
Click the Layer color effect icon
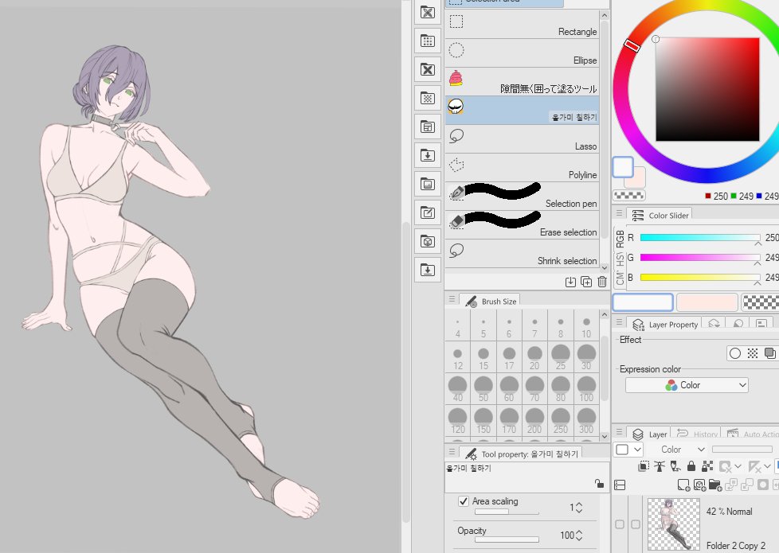[770, 353]
